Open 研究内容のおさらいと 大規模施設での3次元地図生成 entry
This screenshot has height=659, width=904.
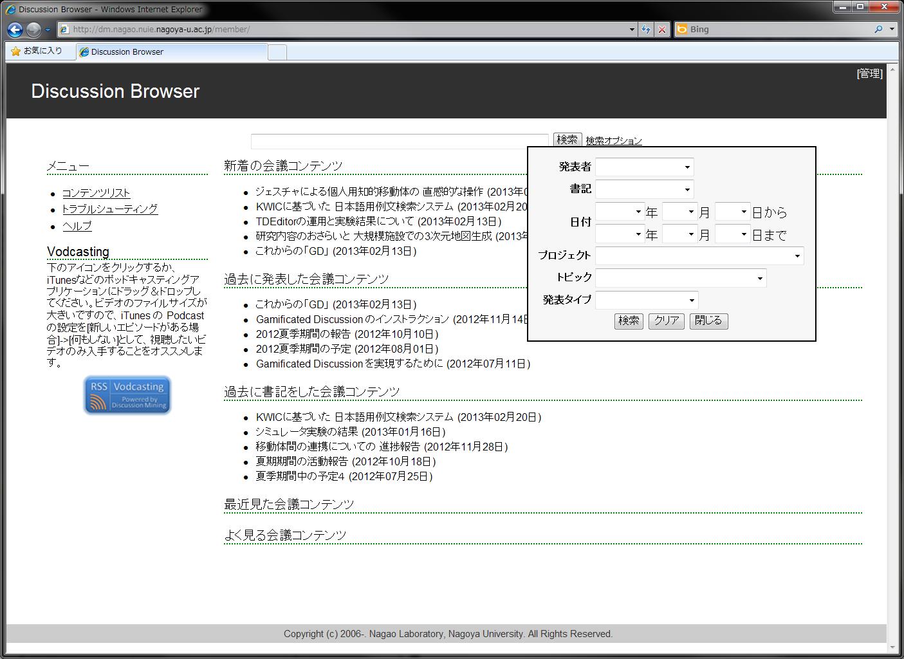[x=391, y=236]
